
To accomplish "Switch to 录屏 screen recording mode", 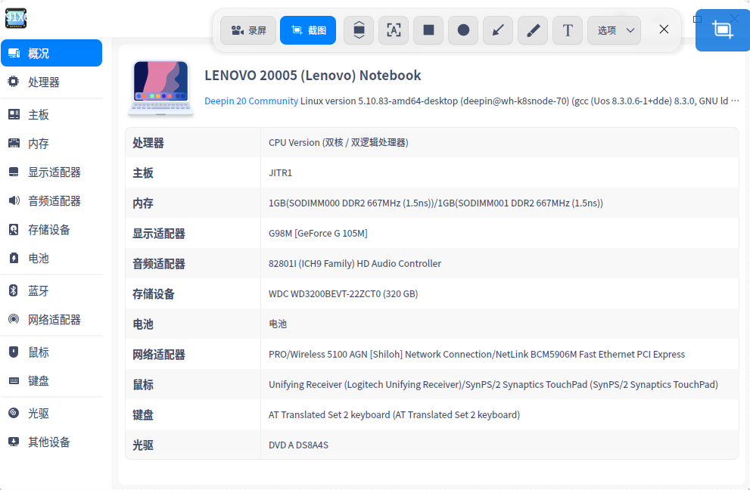I will pos(247,29).
